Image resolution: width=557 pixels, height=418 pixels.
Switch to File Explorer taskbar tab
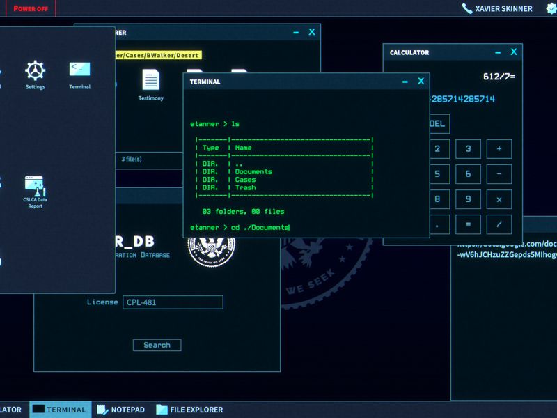coord(189,410)
